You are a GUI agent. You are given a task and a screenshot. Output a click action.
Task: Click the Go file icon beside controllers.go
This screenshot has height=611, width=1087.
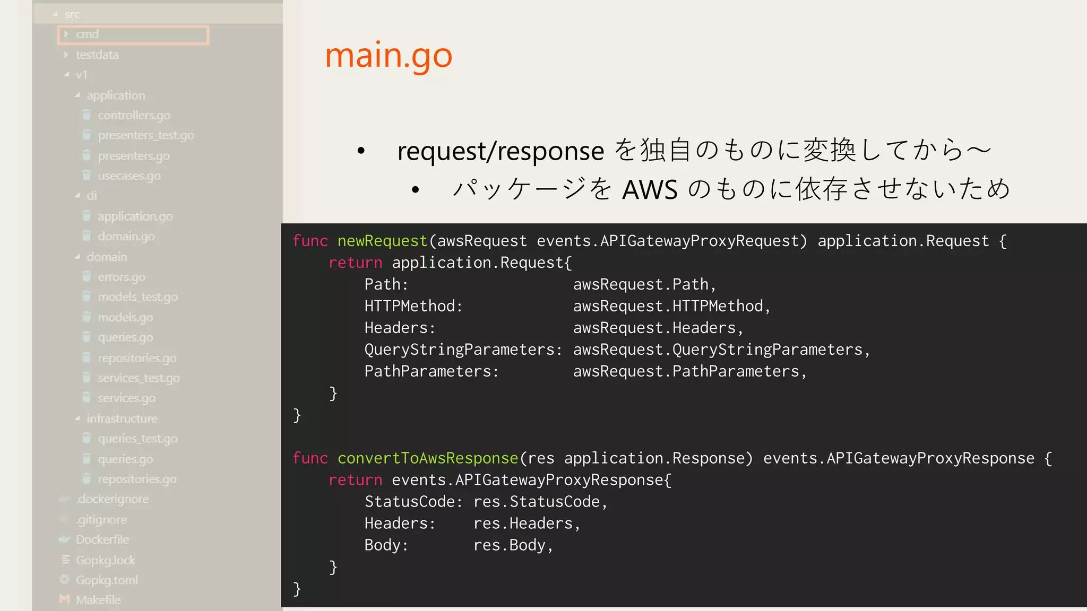pyautogui.click(x=87, y=115)
